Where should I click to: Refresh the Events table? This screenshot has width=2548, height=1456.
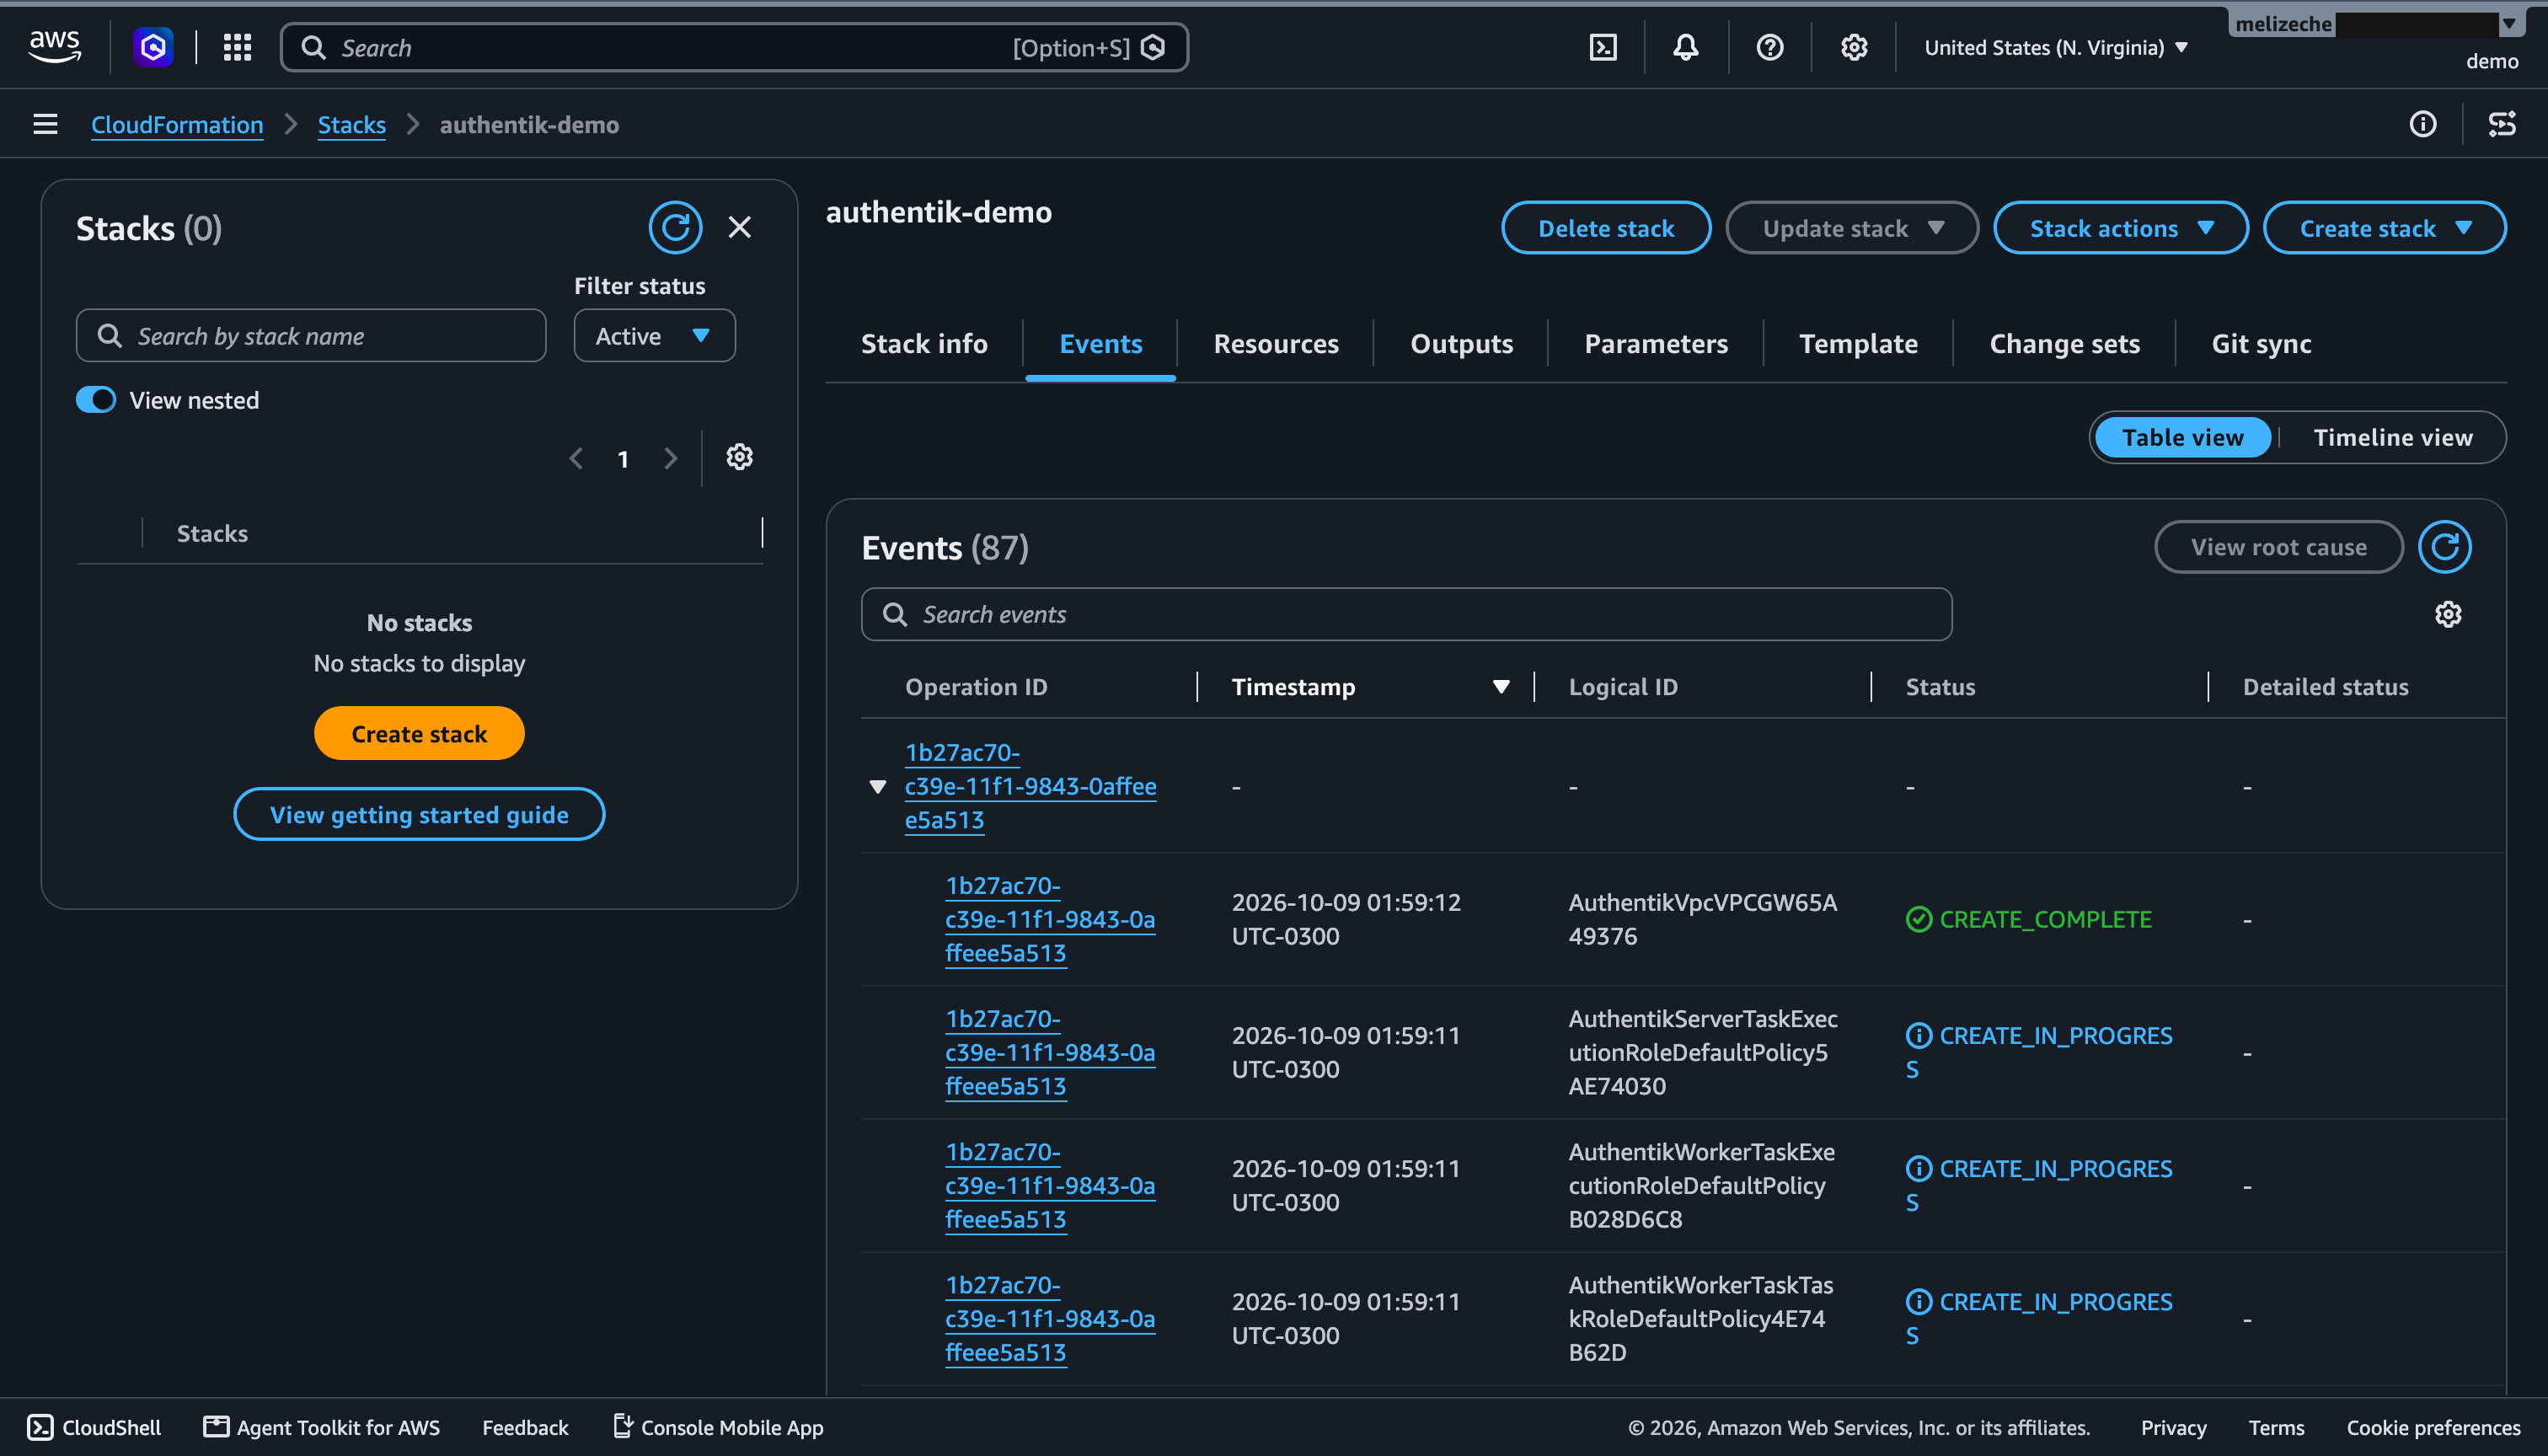point(2445,547)
